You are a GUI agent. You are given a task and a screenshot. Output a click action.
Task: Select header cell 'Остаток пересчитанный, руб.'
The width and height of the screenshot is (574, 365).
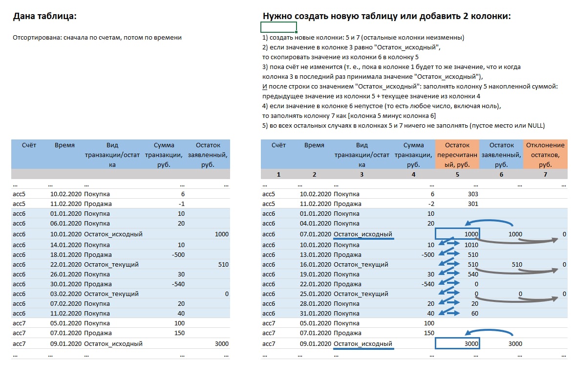(x=457, y=155)
